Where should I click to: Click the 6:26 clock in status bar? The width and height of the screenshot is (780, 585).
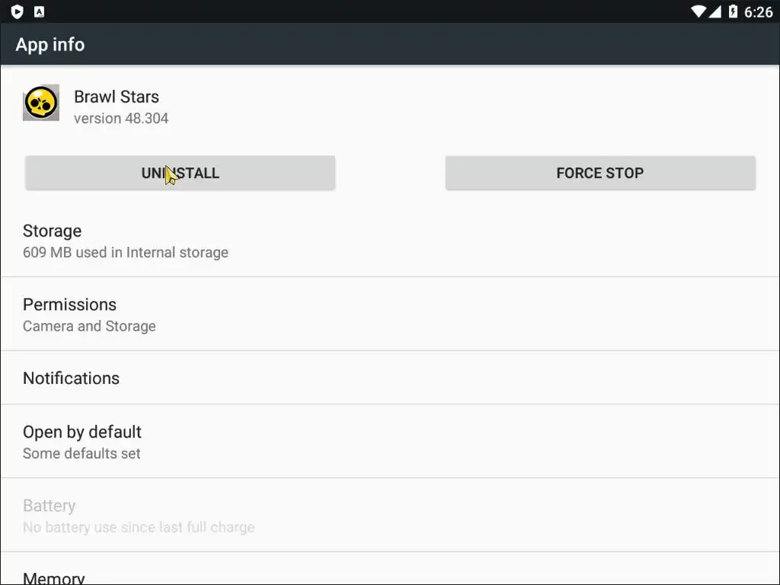point(758,11)
